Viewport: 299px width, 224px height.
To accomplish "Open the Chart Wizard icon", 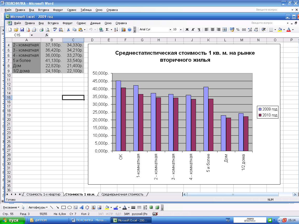I will click(x=124, y=30).
